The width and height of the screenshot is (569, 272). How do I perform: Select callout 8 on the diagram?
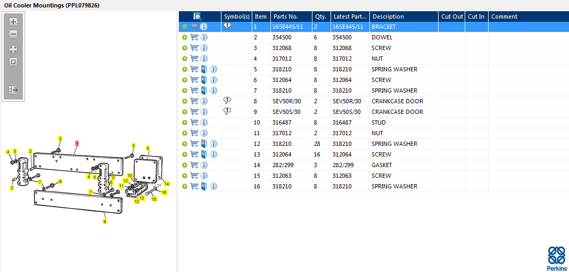pyautogui.click(x=105, y=221)
